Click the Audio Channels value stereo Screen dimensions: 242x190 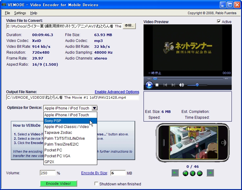point(101,58)
